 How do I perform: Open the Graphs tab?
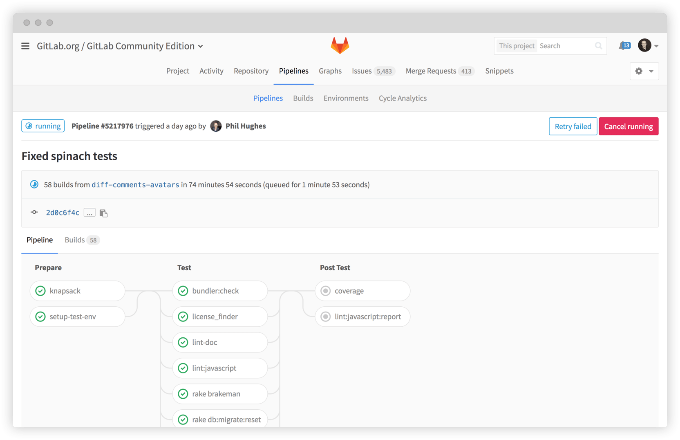(x=330, y=71)
